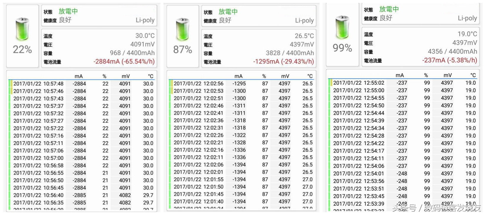
Task: Select the -2884mA (-65.54%/h) battery flow value
Action: coord(124,61)
